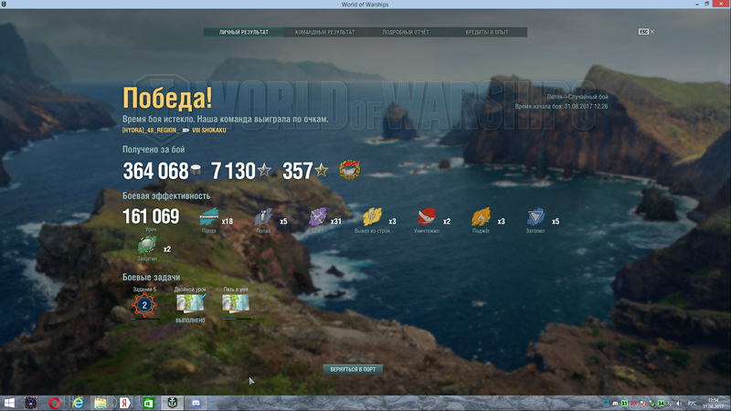Select the Кредиты и опыт tab
The image size is (731, 411).
click(487, 32)
